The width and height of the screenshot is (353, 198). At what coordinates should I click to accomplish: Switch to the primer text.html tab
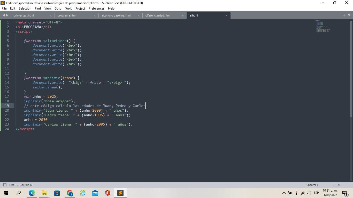(24, 15)
